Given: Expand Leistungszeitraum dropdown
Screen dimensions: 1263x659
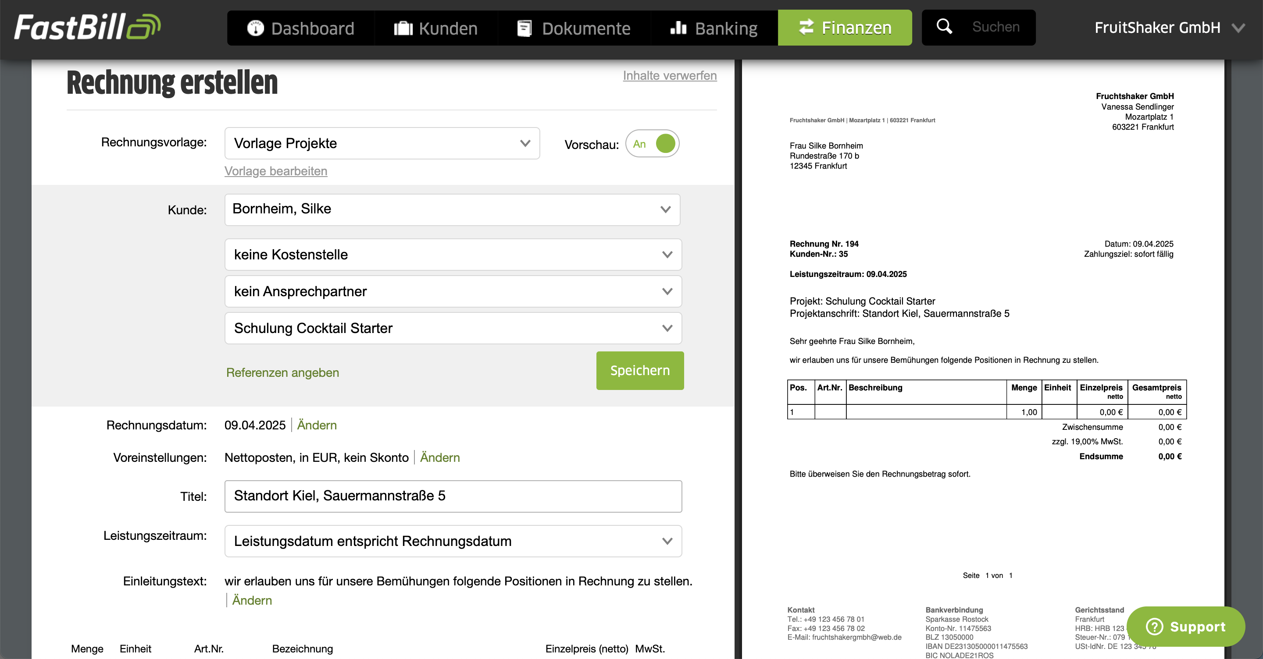Looking at the screenshot, I should click(453, 541).
